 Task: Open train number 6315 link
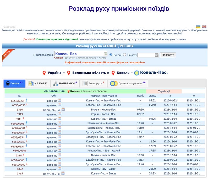(20, 173)
